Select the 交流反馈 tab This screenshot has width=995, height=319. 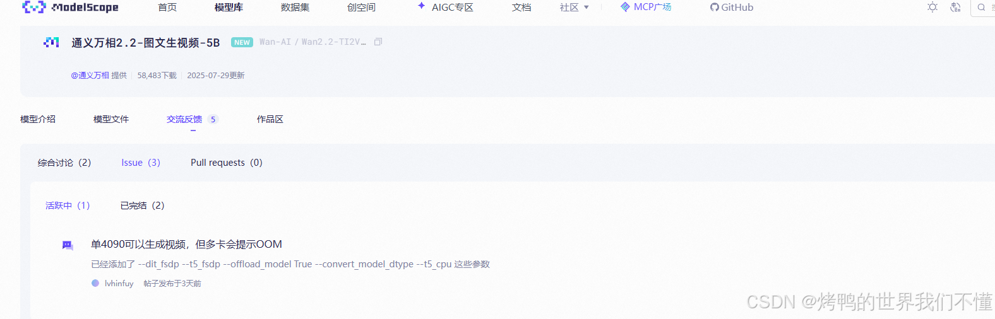(x=184, y=119)
